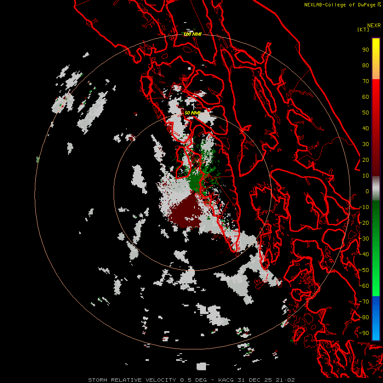Click the 50 NMI range ring label

coord(192,113)
